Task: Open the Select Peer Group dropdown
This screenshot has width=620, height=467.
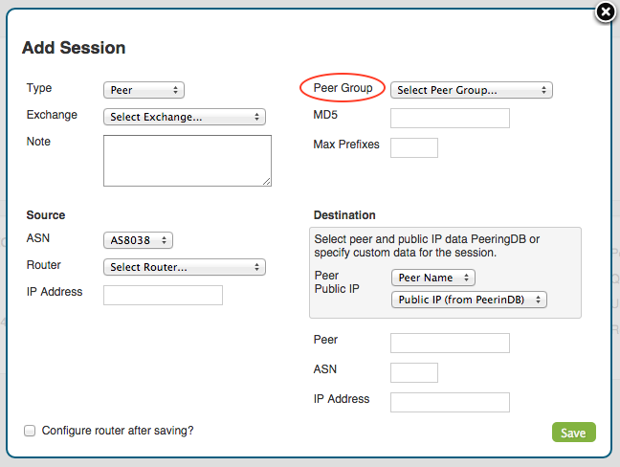Action: point(472,90)
